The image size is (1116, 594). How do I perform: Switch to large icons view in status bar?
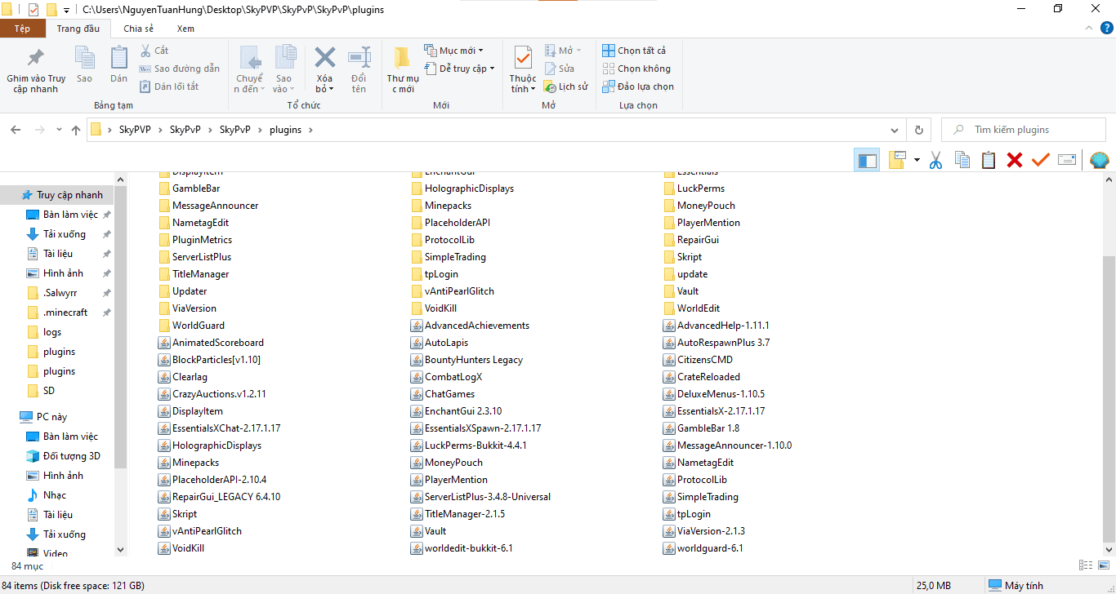click(x=1102, y=565)
